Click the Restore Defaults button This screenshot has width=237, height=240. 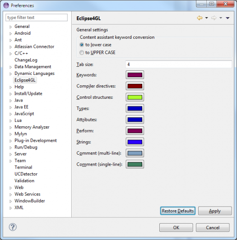178,211
